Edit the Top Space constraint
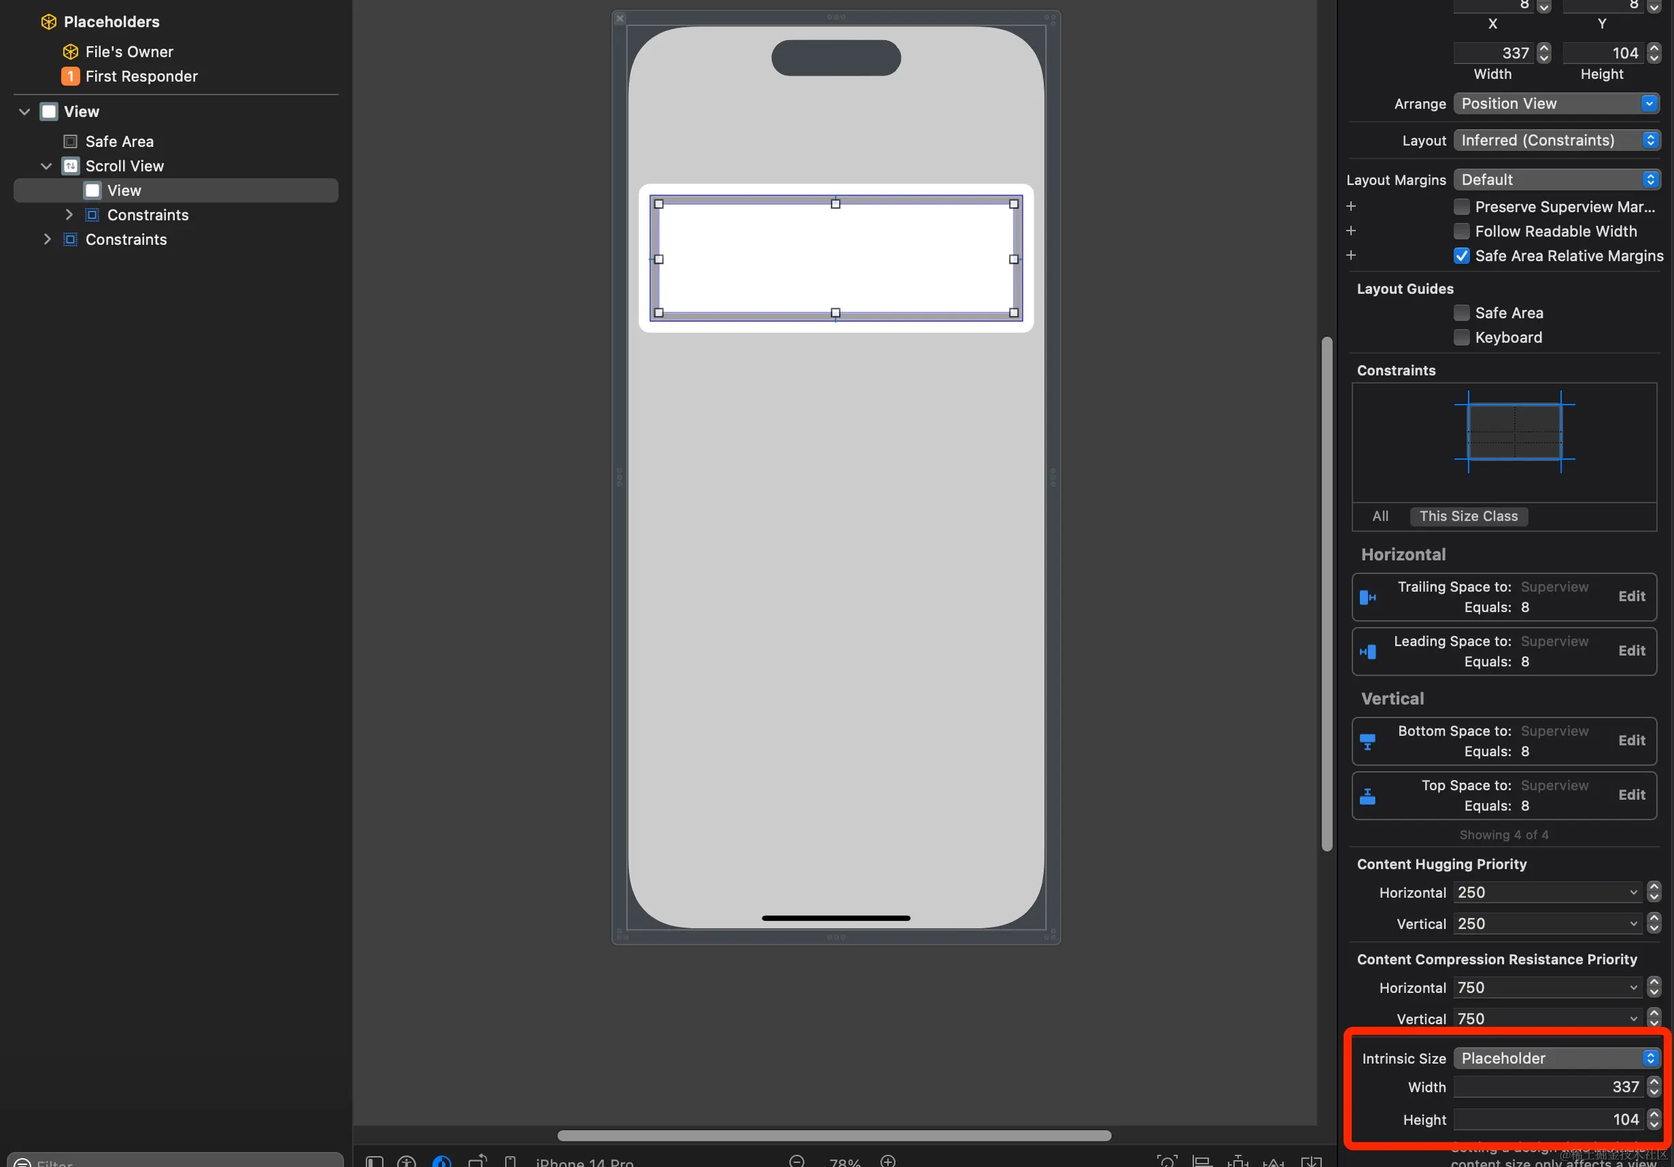Image resolution: width=1674 pixels, height=1167 pixels. click(x=1631, y=795)
